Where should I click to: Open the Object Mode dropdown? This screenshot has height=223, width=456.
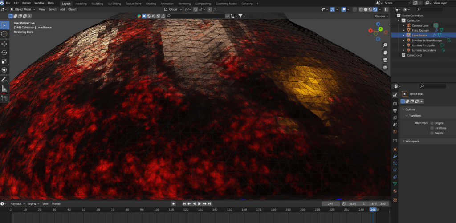pos(22,9)
